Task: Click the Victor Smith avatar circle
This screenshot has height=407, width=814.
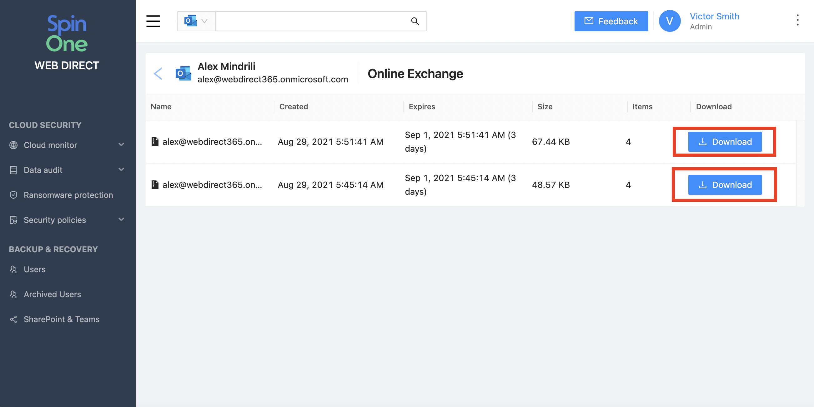Action: pos(669,21)
